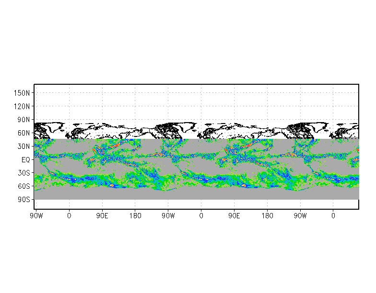The image size is (376, 293).
Task: Select the EQ equator axis label
Action: 26,159
